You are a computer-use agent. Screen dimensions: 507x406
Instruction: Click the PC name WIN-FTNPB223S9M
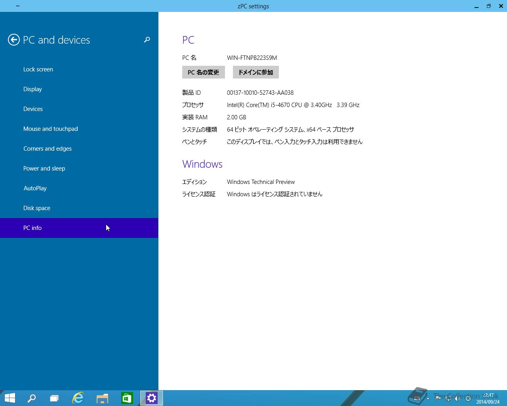(252, 58)
